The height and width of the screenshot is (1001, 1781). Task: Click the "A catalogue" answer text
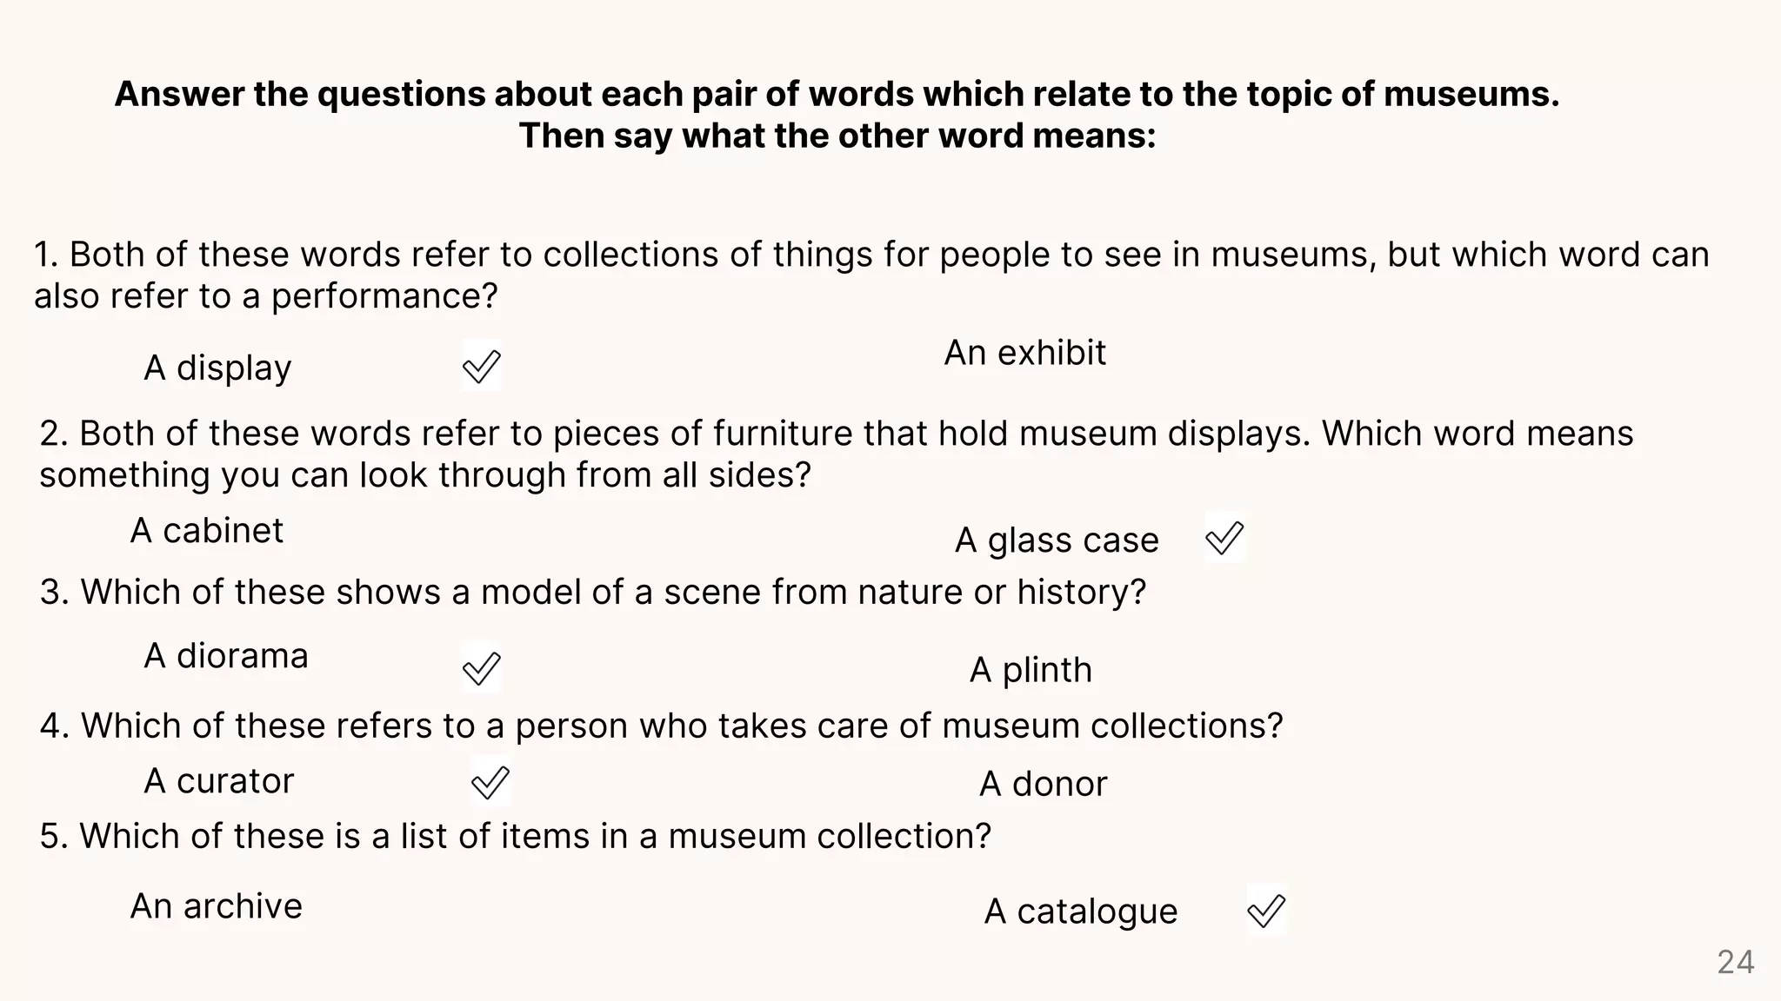pyautogui.click(x=1081, y=912)
